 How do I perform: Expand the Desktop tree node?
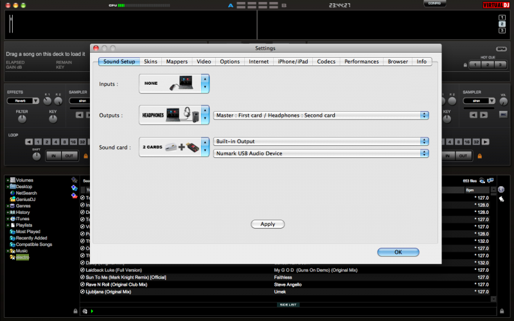[7, 187]
